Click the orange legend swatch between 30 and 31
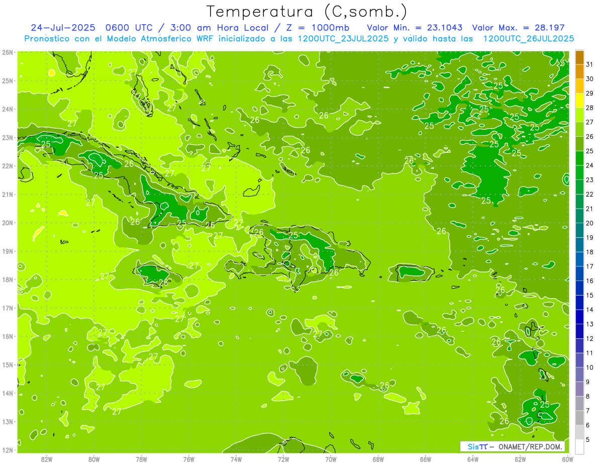 click(x=579, y=72)
